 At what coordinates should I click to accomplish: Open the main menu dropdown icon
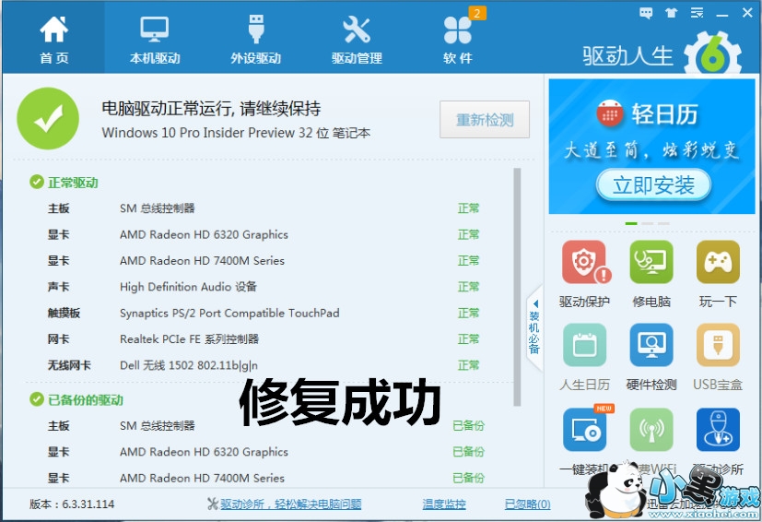pos(697,13)
